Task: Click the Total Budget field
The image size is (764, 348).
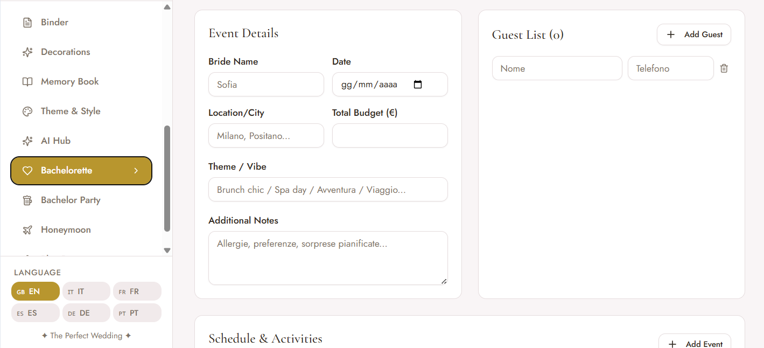Action: pos(390,136)
